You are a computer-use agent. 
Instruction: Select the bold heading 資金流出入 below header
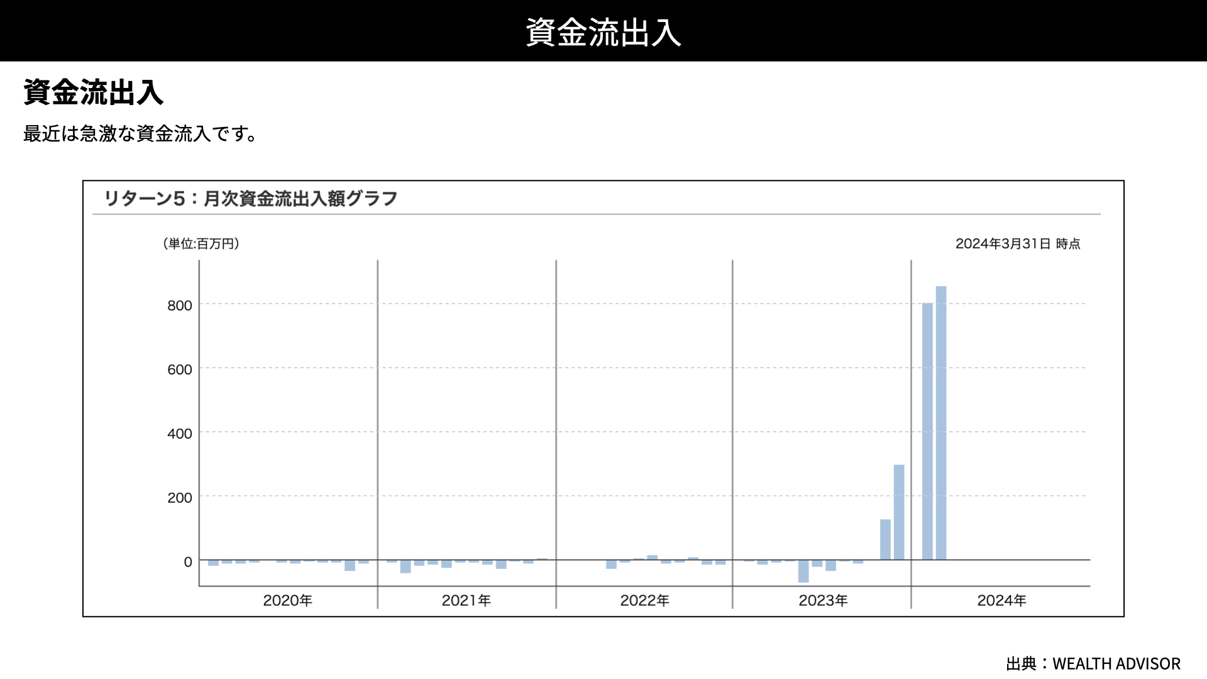click(94, 92)
